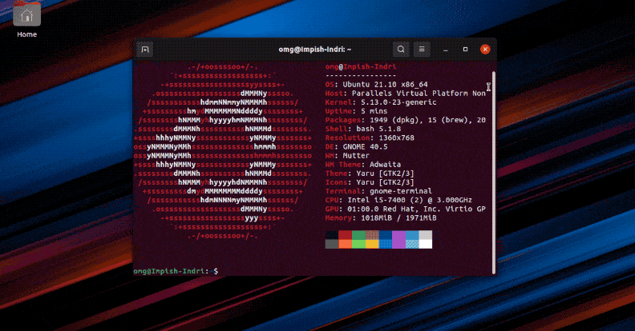Click the Resolution: 1360x768 line

click(x=370, y=138)
